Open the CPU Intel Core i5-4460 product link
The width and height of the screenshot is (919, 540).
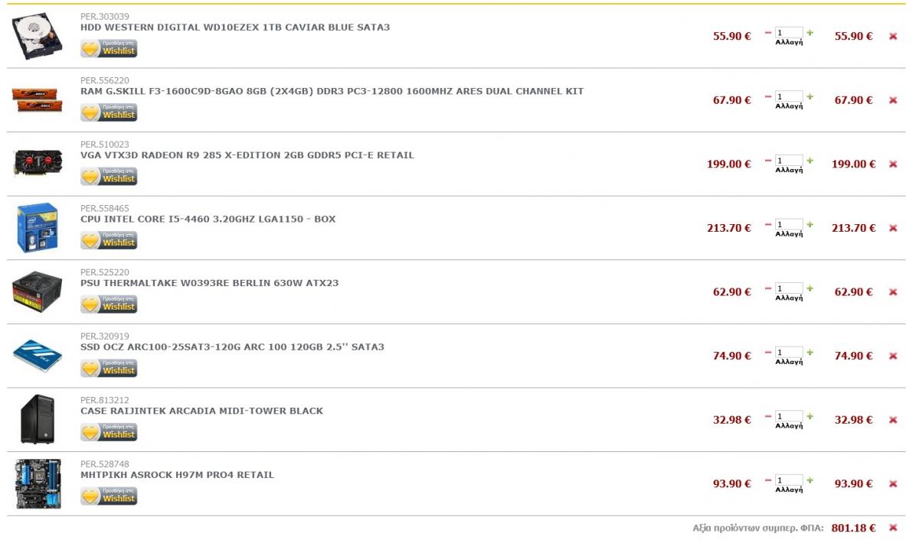tap(208, 220)
